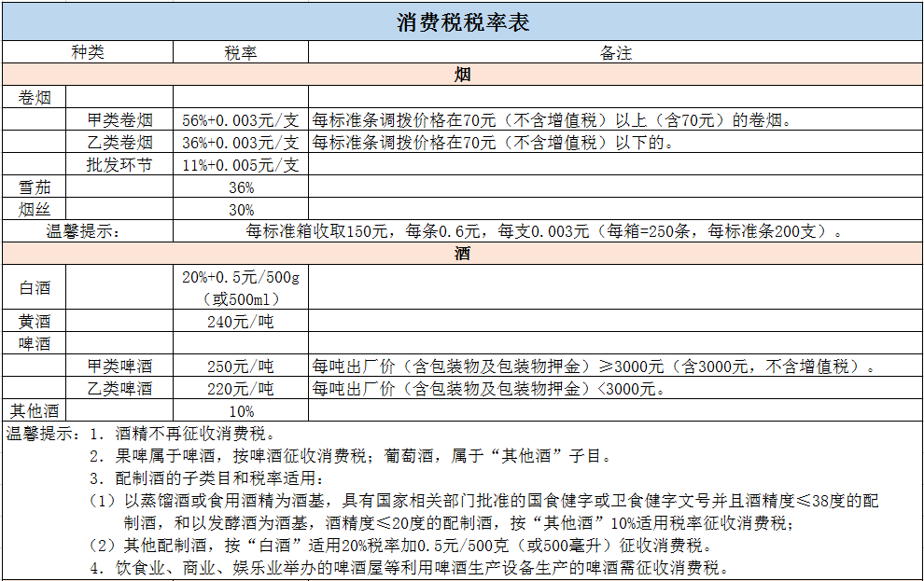Select the 250元/吨 rate cell

coord(241,367)
